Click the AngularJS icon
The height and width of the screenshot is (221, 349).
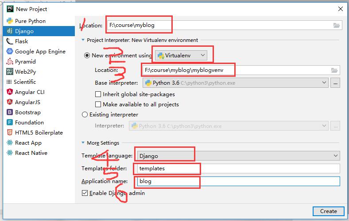coord(10,102)
